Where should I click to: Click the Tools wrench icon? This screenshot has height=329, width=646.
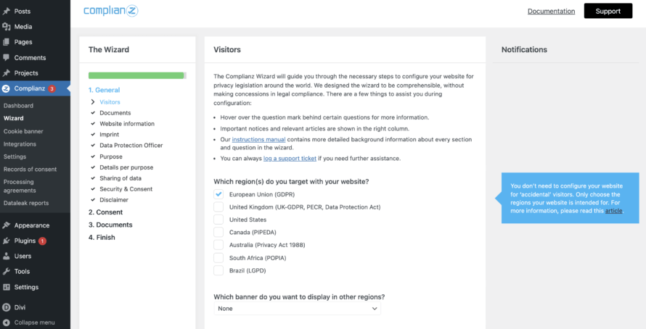point(7,272)
